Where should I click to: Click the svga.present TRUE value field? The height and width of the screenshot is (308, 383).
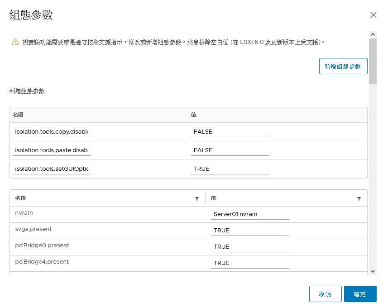click(x=250, y=231)
